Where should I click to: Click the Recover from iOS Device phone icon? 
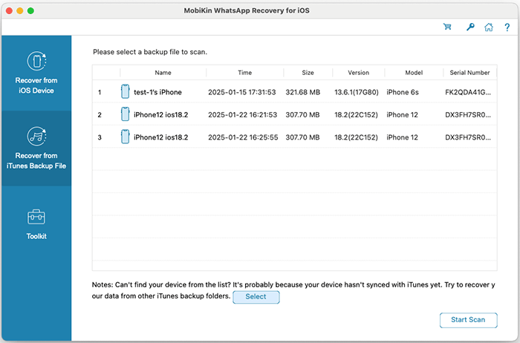(36, 61)
